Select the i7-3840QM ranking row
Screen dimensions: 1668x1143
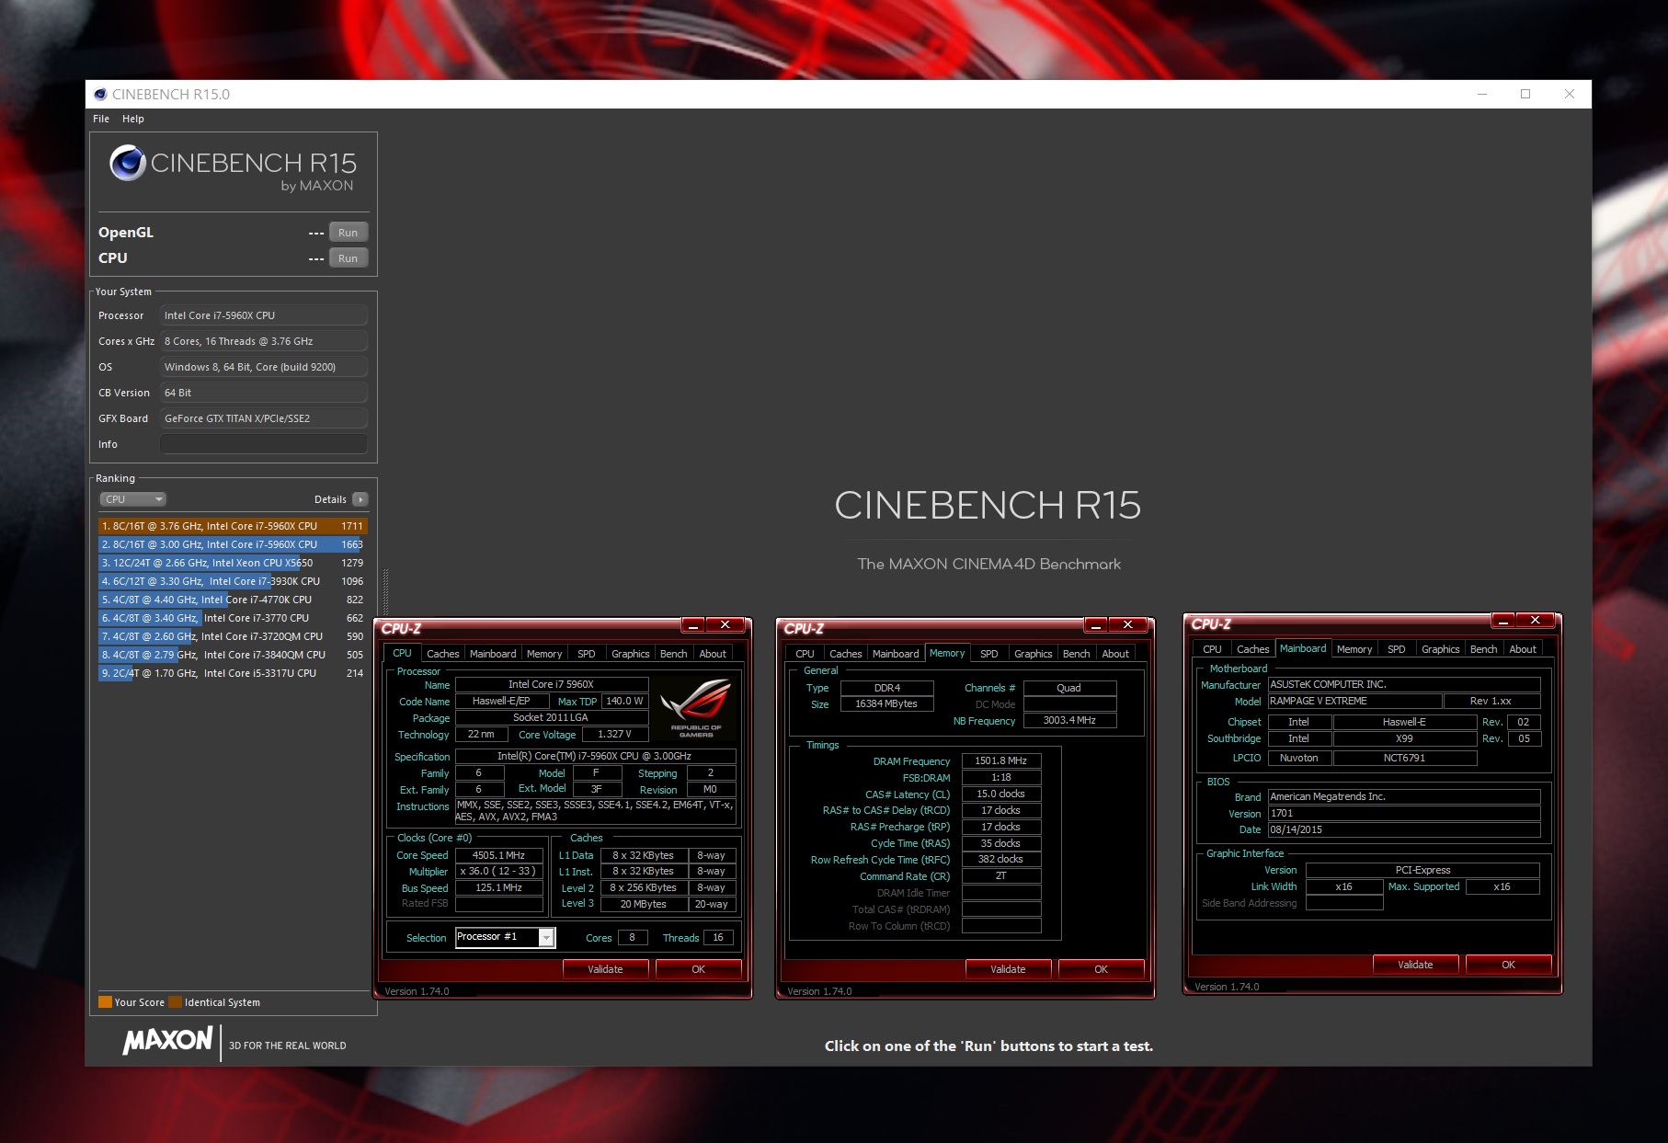click(233, 655)
